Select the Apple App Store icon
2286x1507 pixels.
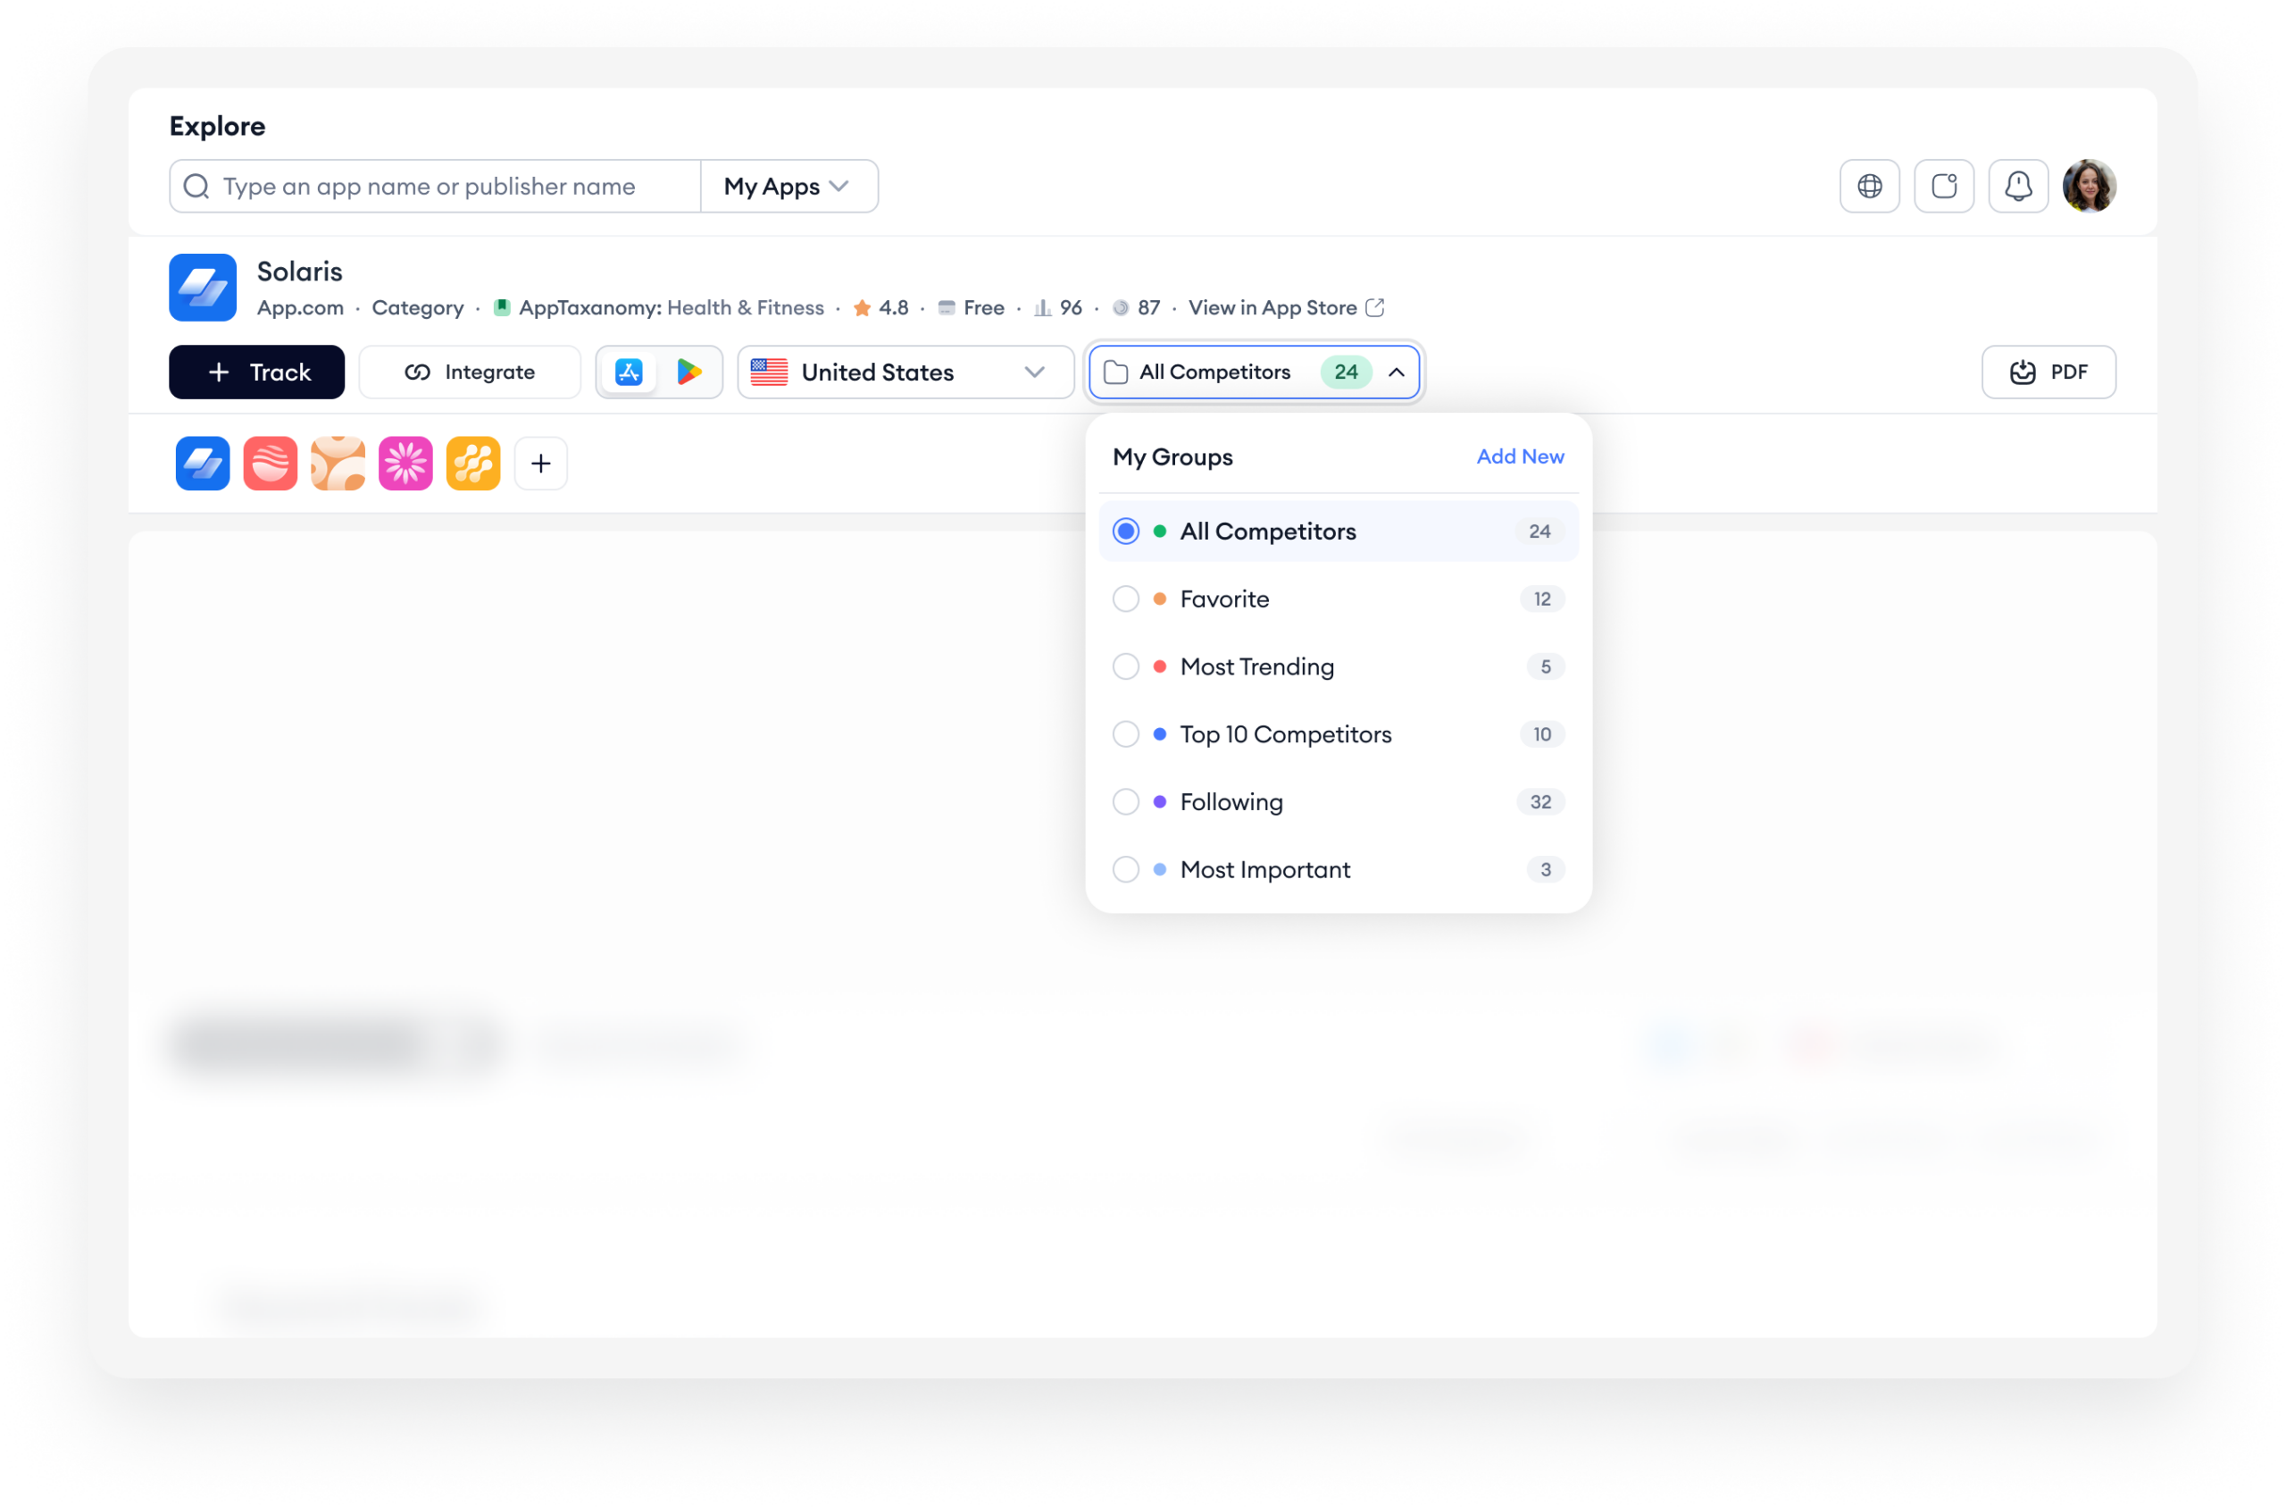pyautogui.click(x=630, y=372)
